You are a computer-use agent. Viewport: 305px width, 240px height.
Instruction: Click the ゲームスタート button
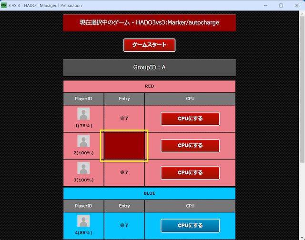(149, 45)
